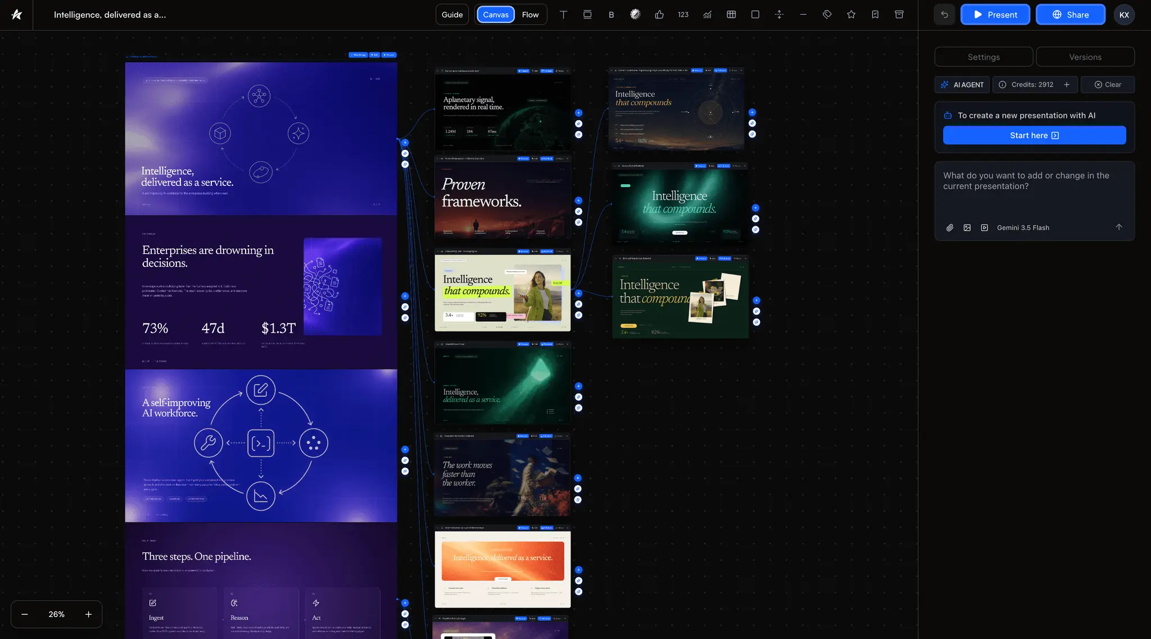
Task: Open the 26% zoom level control
Action: click(56, 614)
